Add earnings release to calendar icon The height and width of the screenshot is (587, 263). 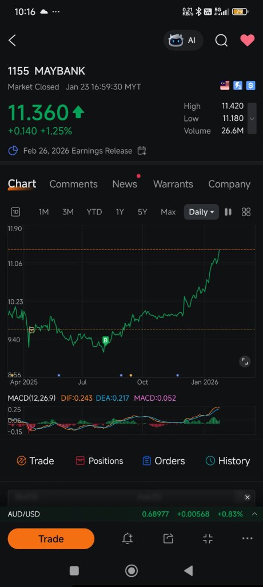pos(142,151)
